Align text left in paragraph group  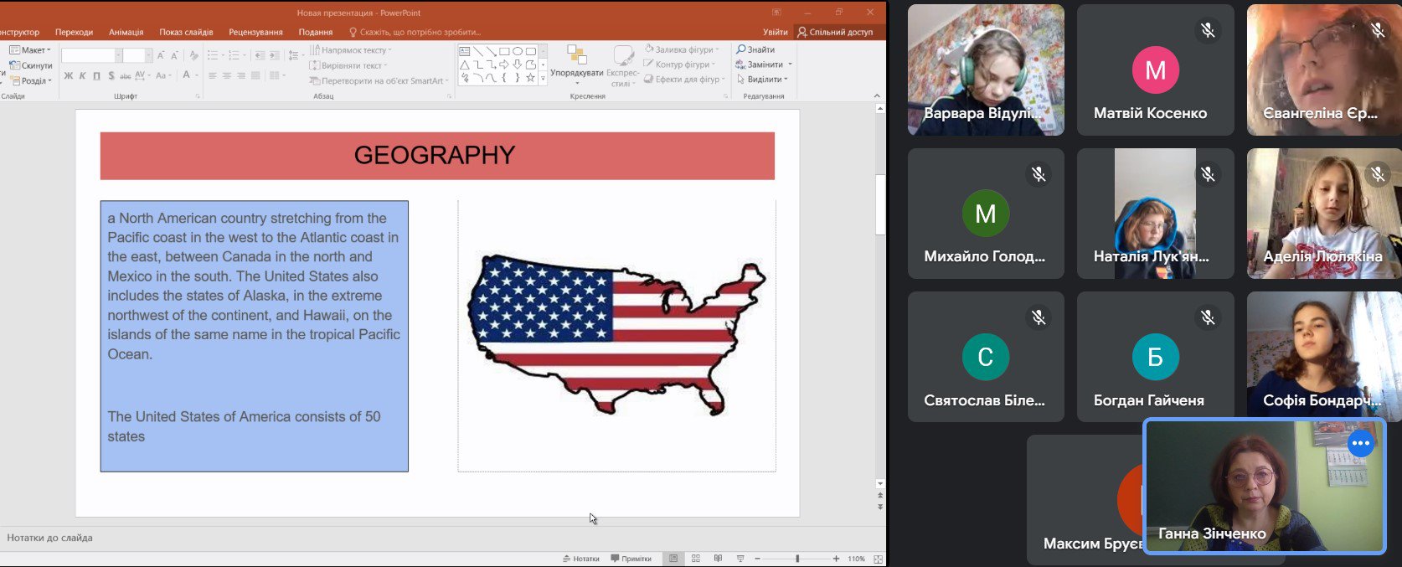[212, 76]
